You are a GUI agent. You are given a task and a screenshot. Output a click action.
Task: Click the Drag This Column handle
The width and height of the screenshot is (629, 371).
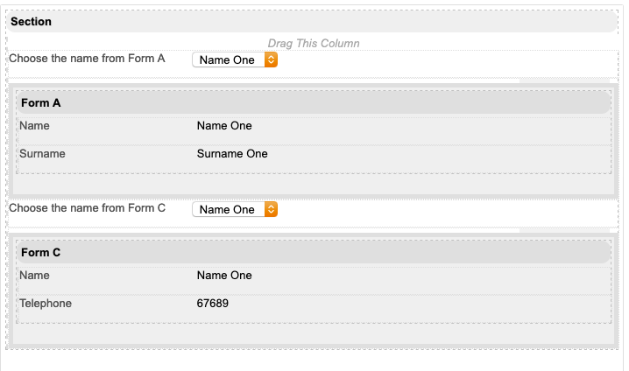coord(313,43)
